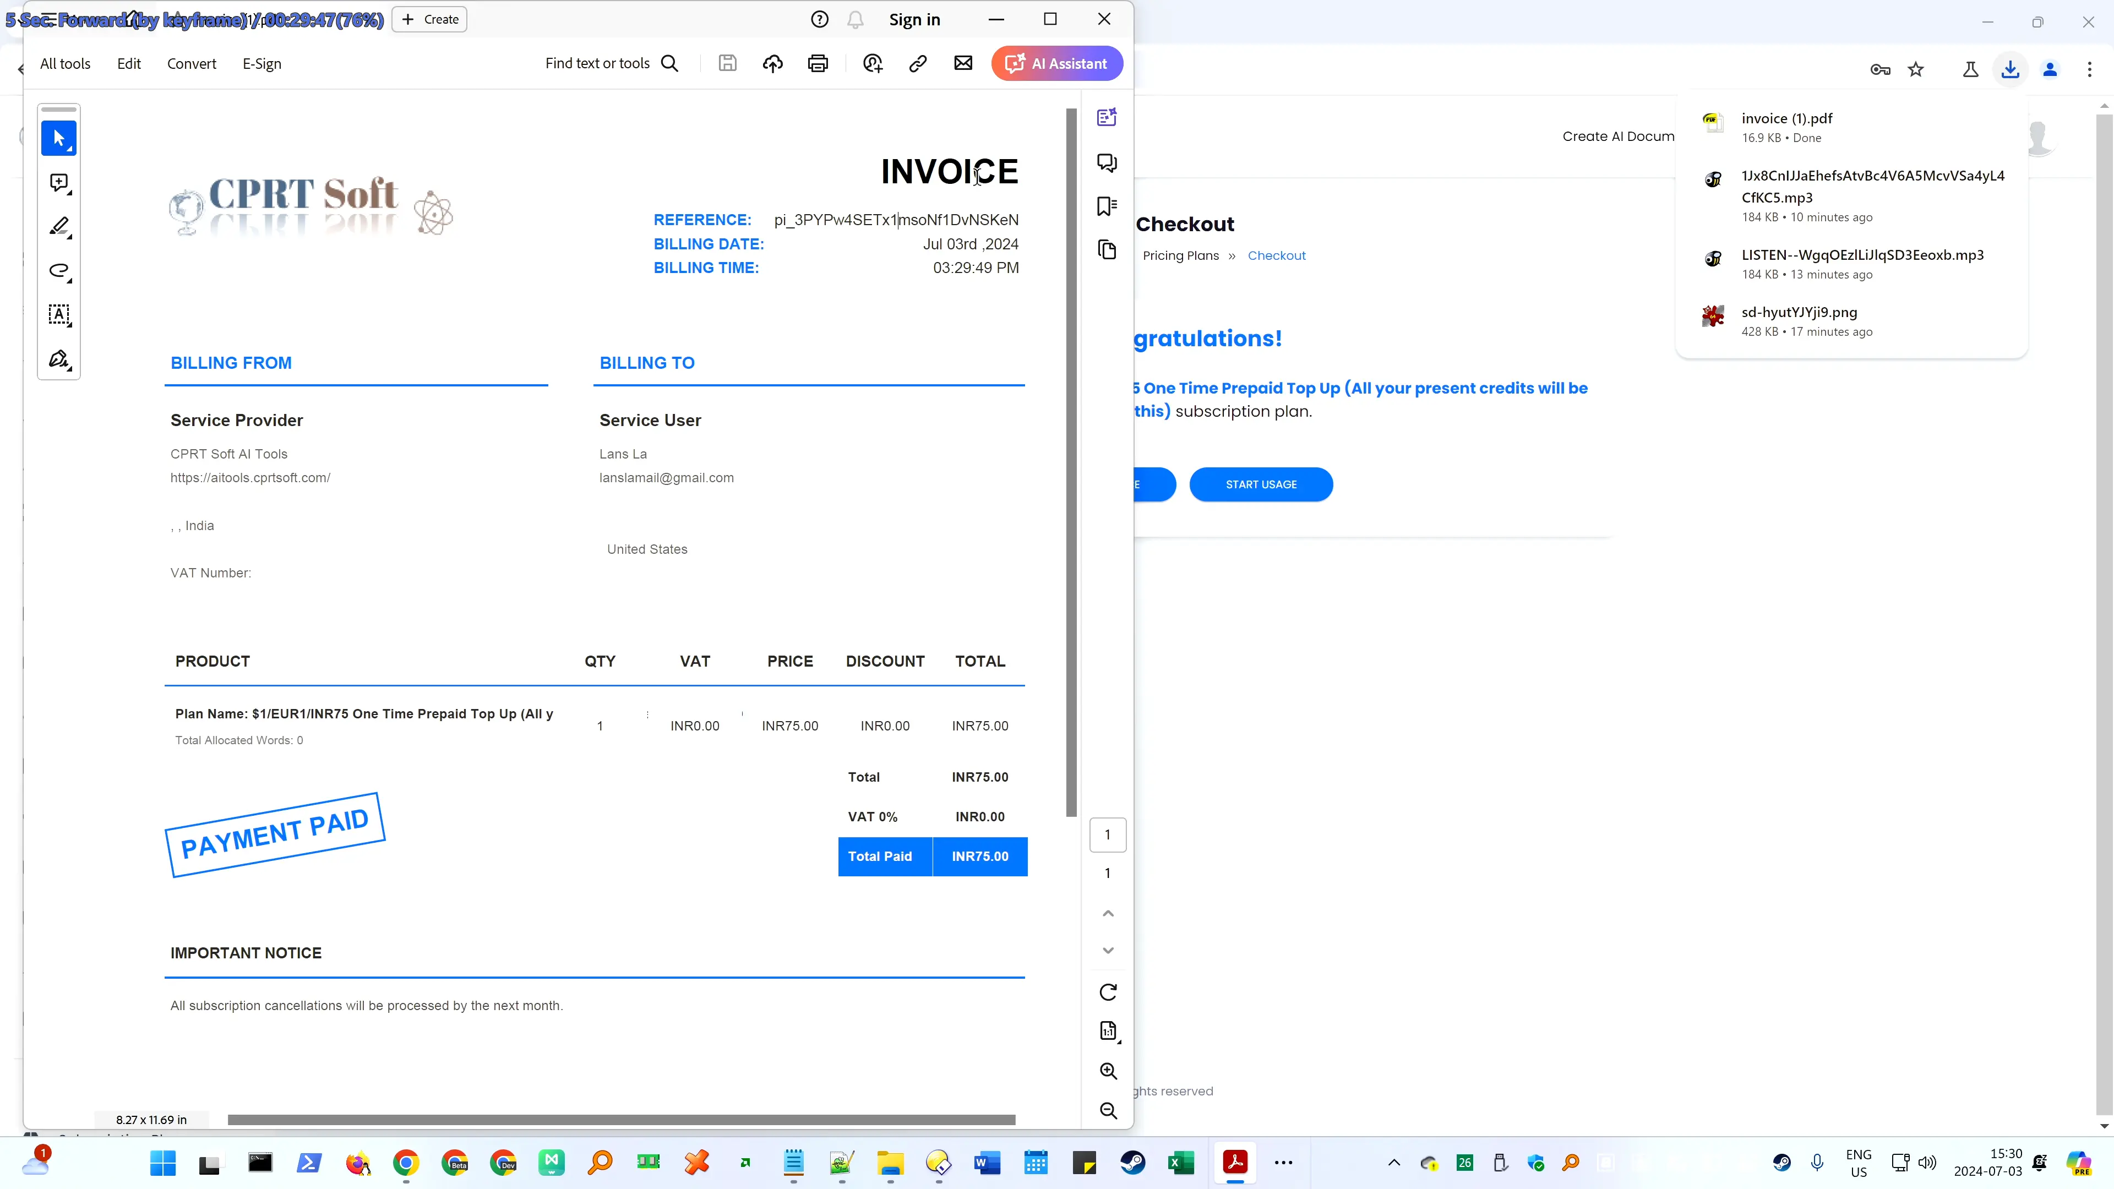Open the browser profile icon
The image size is (2114, 1189).
2050,70
